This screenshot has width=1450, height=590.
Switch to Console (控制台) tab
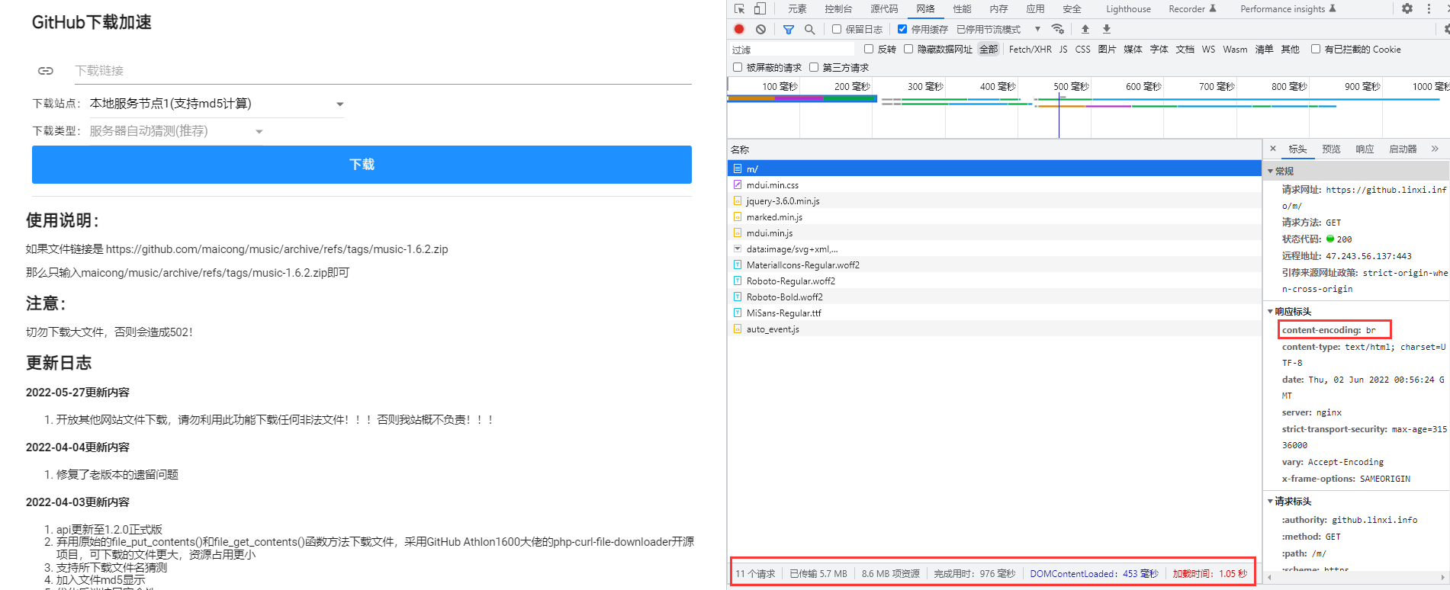[838, 8]
